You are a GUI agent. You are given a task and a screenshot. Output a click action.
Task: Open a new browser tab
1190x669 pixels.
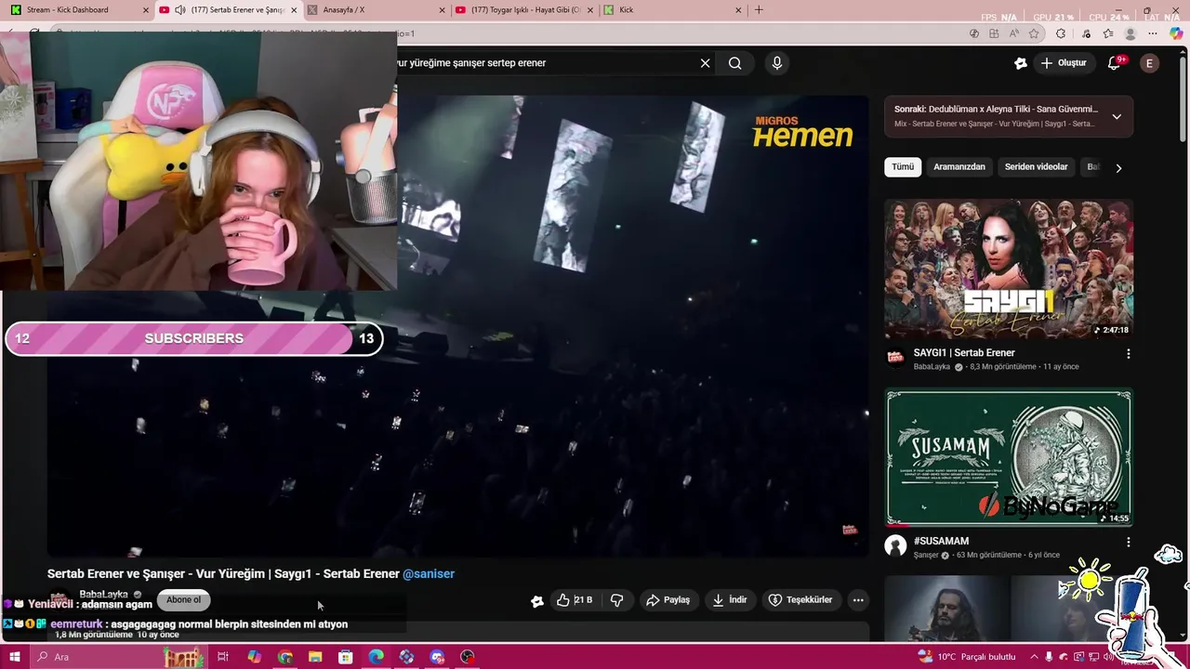(759, 10)
